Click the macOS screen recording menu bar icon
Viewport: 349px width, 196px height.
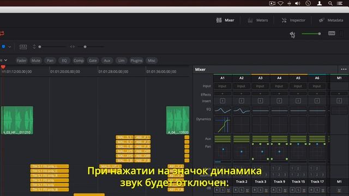272,3
